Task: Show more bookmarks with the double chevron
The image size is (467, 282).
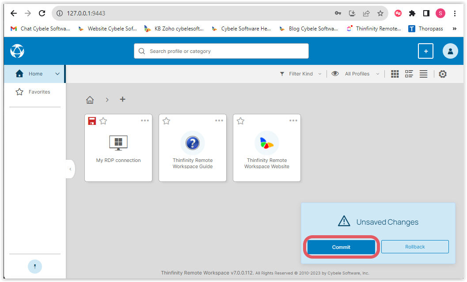Action: click(455, 29)
